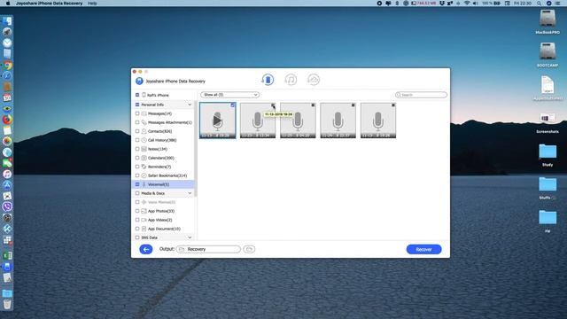Click the Wi-Fi icon in menu bar
Viewport: 567px width, 319px height.
(x=467, y=4)
